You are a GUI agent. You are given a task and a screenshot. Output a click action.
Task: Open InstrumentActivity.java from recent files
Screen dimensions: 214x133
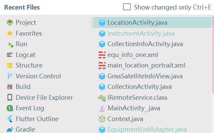141,33
